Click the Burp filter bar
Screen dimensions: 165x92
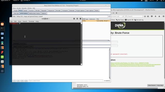(x=60, y=16)
